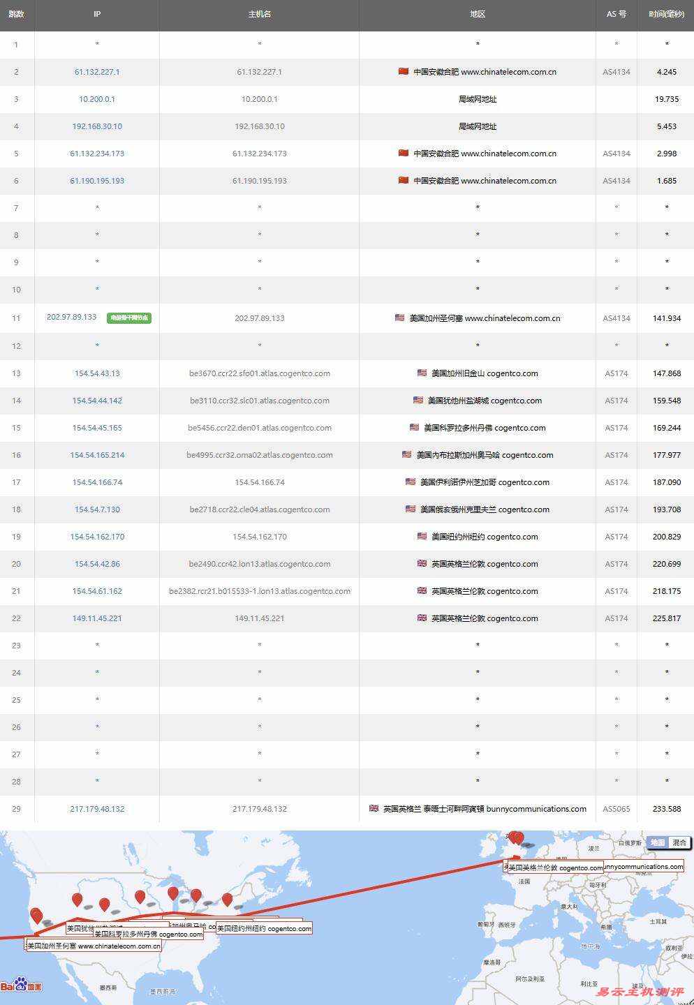The height and width of the screenshot is (1005, 694).
Task: Click the 220.699 time value
Action: tap(667, 564)
